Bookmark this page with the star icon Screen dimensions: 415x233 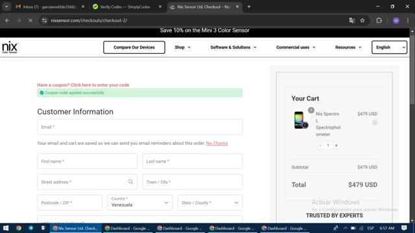pos(362,20)
